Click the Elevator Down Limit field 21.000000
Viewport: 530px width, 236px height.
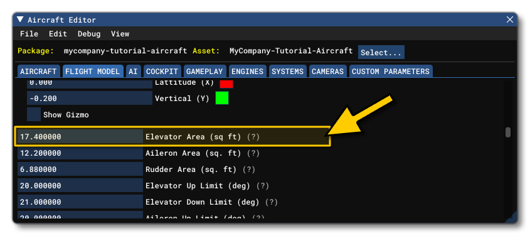pos(80,202)
